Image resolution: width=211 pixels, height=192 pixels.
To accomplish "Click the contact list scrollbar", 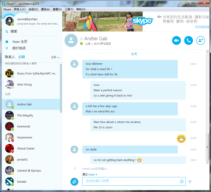I will click(x=61, y=88).
